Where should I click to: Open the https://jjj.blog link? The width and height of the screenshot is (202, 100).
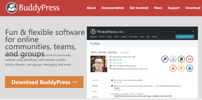click(x=117, y=63)
